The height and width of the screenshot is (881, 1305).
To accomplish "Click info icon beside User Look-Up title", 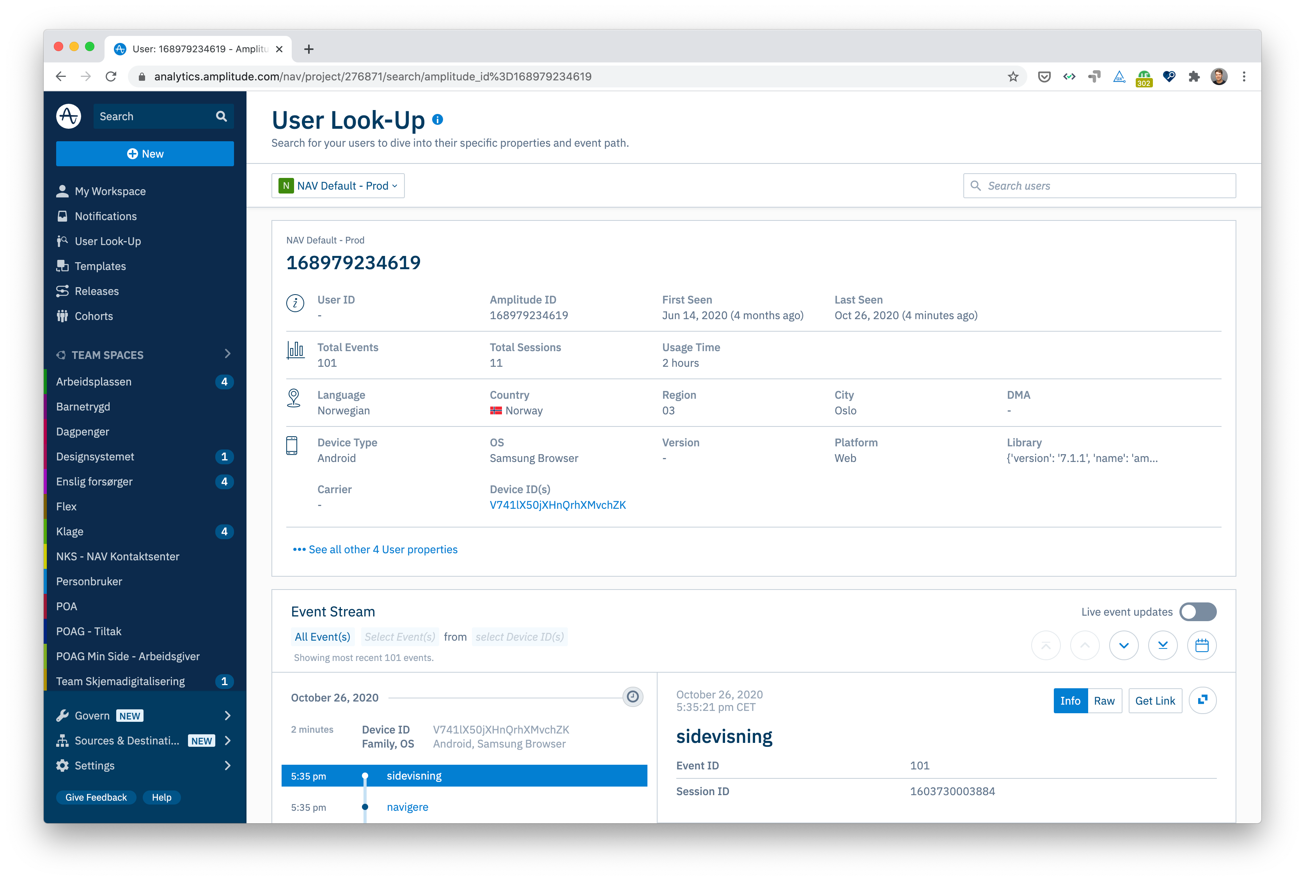I will pos(438,120).
